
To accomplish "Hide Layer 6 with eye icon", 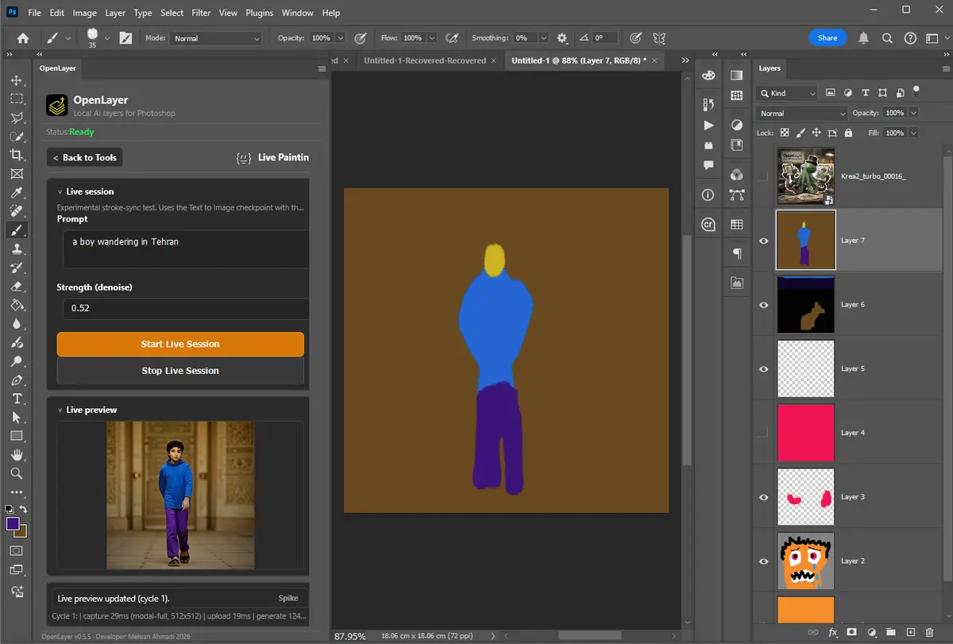I will pos(764,305).
